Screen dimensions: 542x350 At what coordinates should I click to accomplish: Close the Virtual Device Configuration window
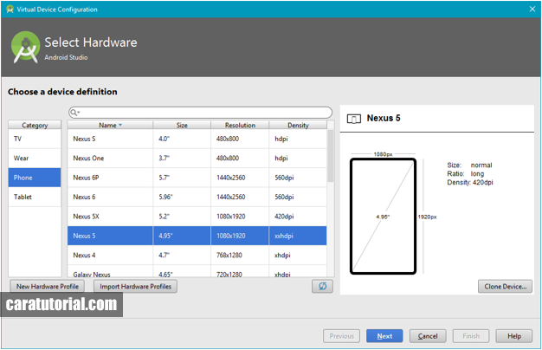(532, 9)
